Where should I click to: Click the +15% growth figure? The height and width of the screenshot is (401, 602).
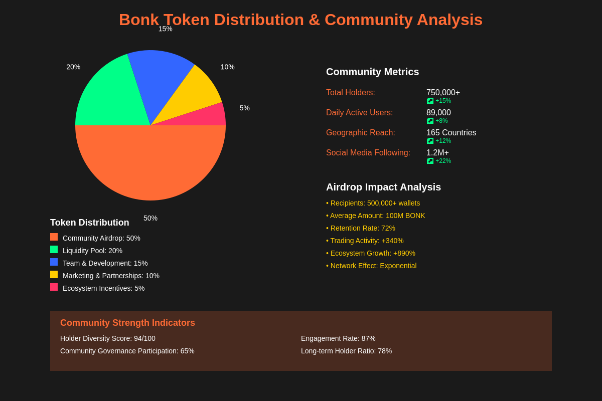(443, 101)
